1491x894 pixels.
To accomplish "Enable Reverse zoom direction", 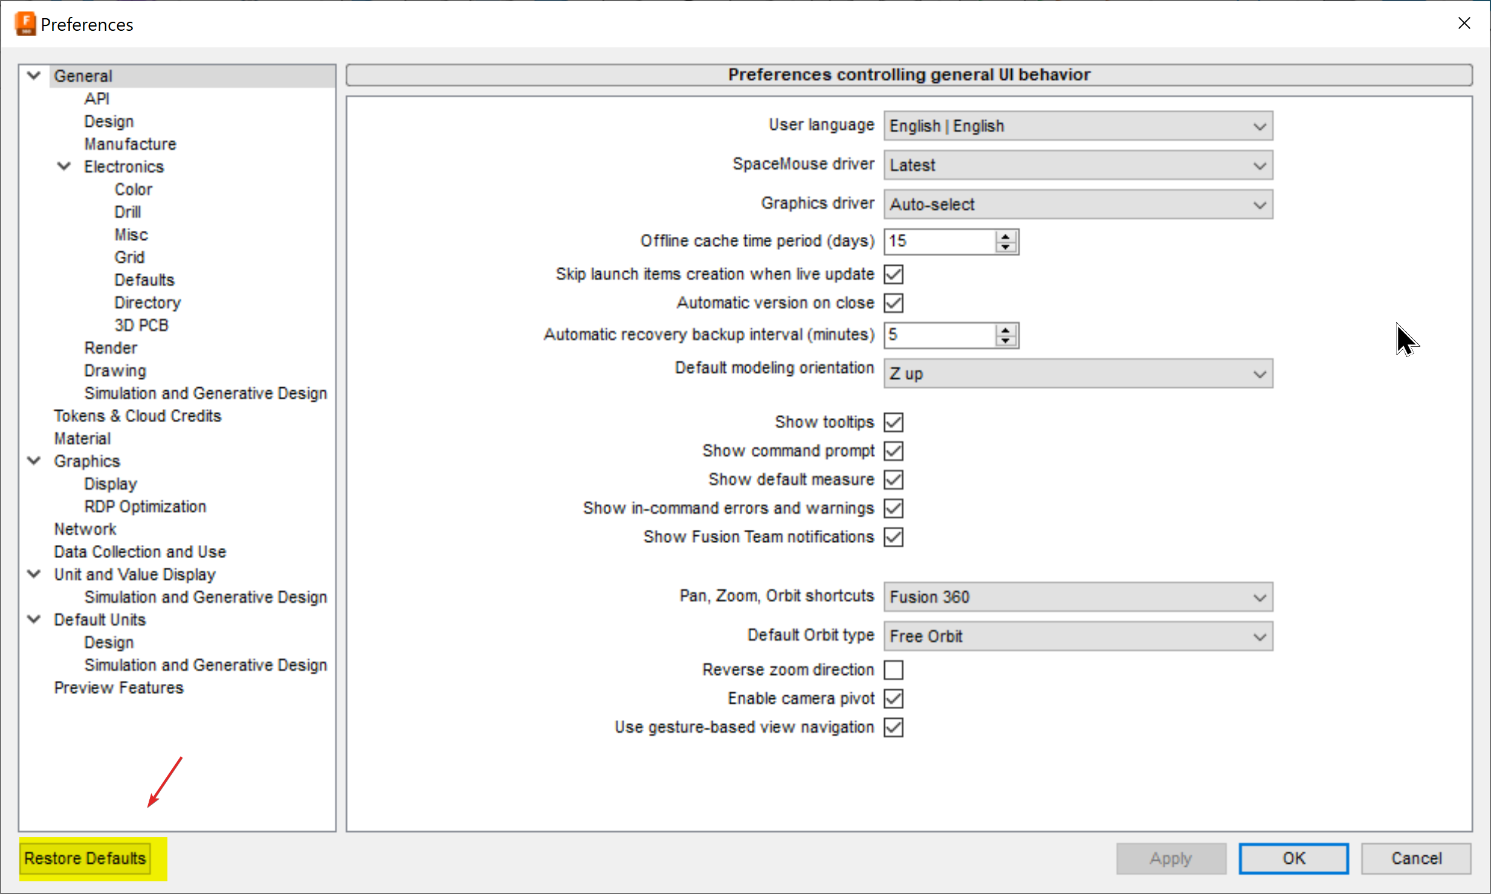I will pyautogui.click(x=893, y=669).
